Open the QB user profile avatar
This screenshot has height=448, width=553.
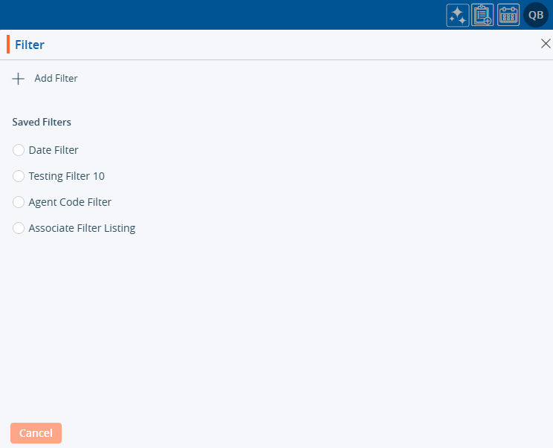[535, 15]
